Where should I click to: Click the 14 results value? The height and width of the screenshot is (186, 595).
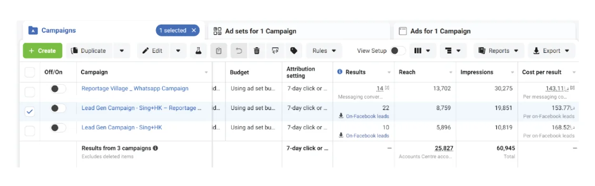379,88
